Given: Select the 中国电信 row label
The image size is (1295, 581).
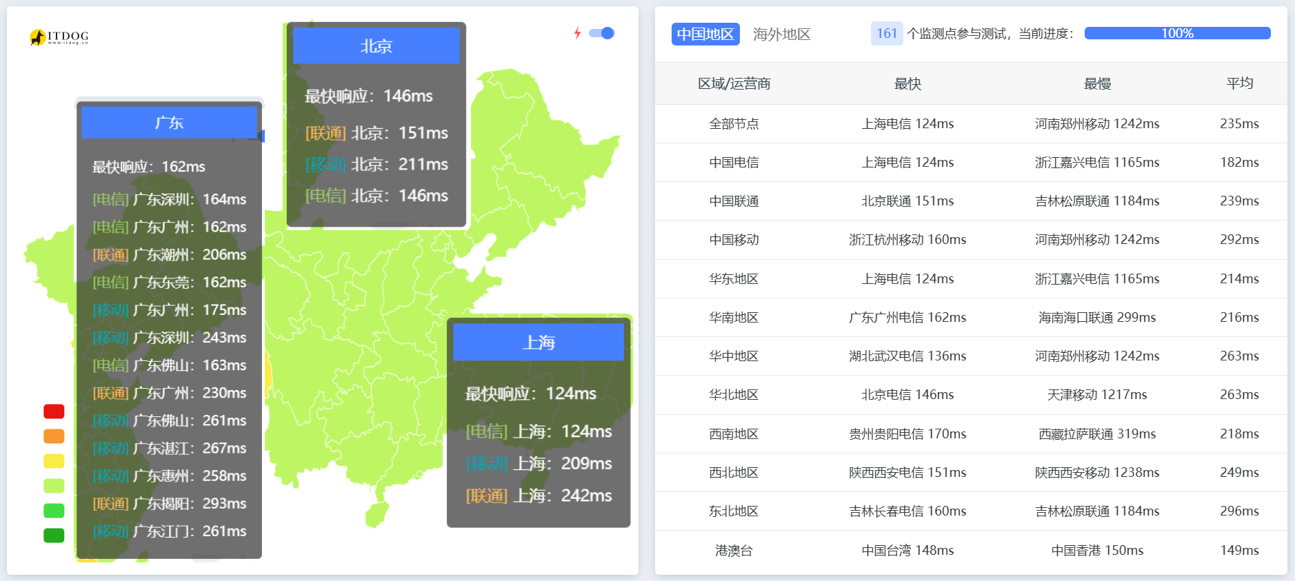Looking at the screenshot, I should tap(734, 163).
